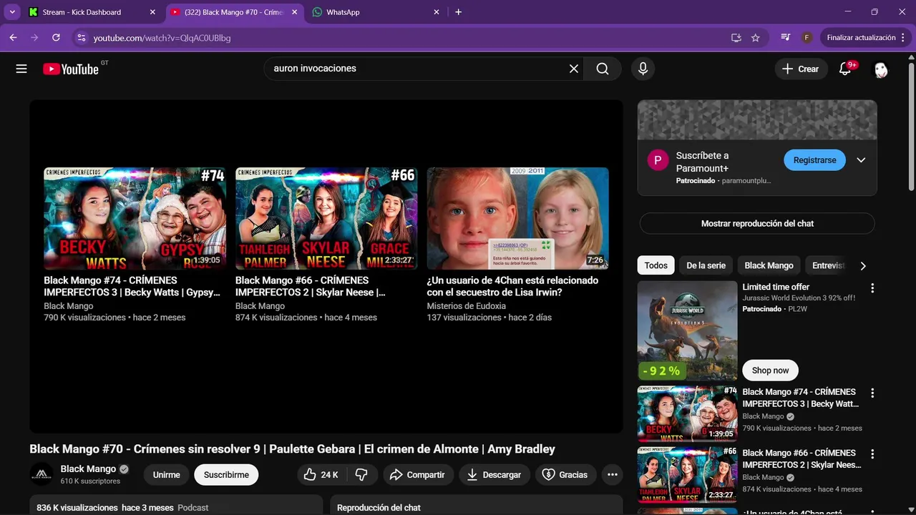Open more actions ellipsis under video
The height and width of the screenshot is (515, 916).
[612, 474]
